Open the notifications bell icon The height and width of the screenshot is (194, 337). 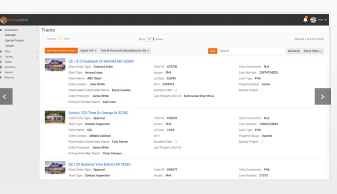pyautogui.click(x=305, y=19)
